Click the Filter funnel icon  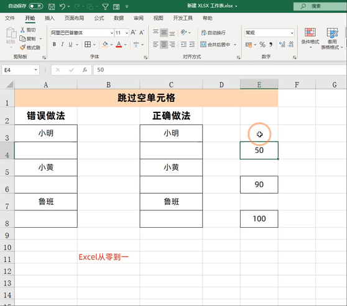click(x=105, y=7)
